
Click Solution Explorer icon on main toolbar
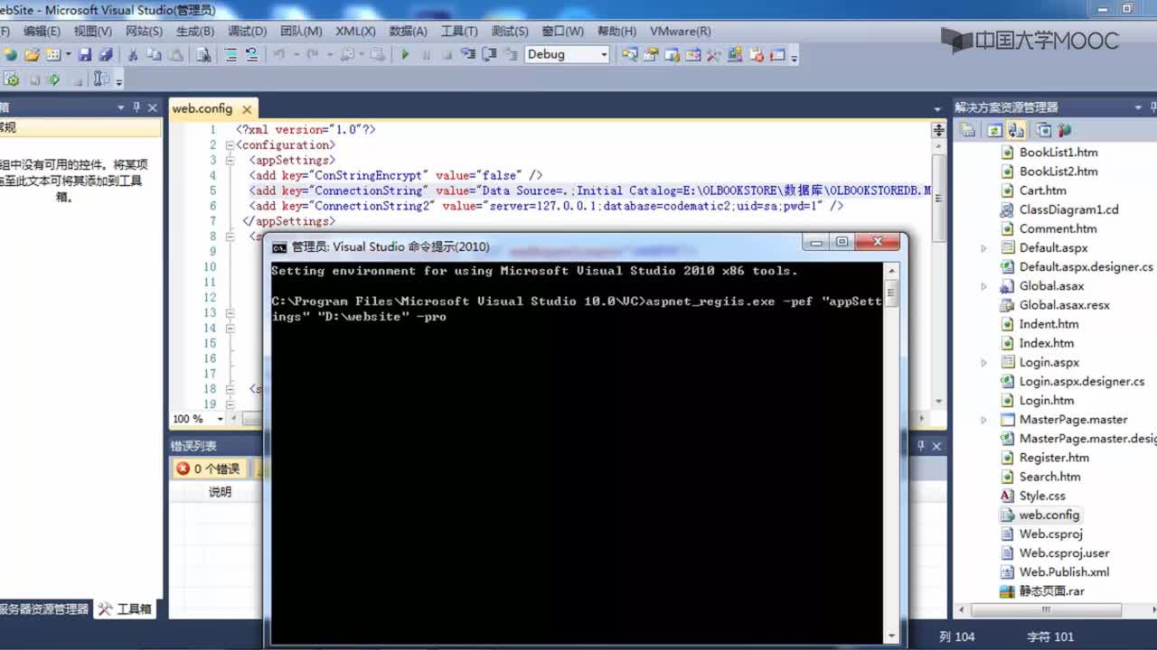tap(630, 55)
